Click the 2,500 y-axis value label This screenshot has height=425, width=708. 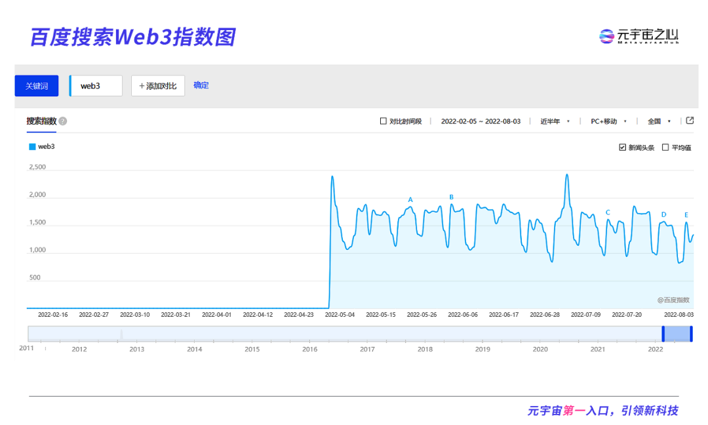pos(37,167)
